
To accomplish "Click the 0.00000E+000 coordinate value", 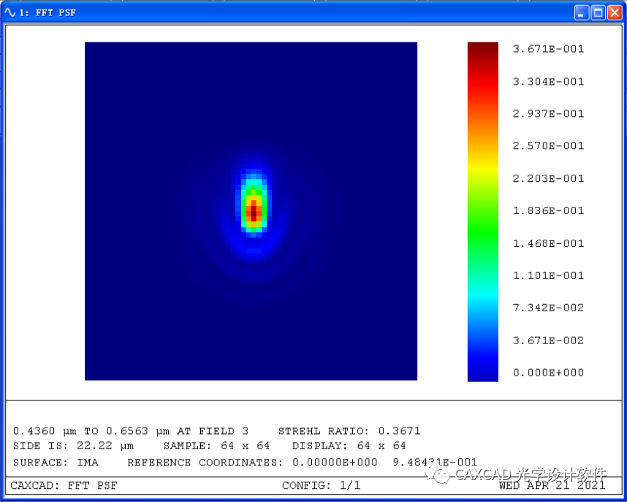I will (335, 463).
